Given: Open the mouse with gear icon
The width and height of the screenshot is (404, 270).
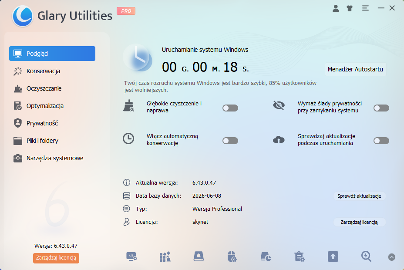Looking at the screenshot, I should tap(232, 256).
